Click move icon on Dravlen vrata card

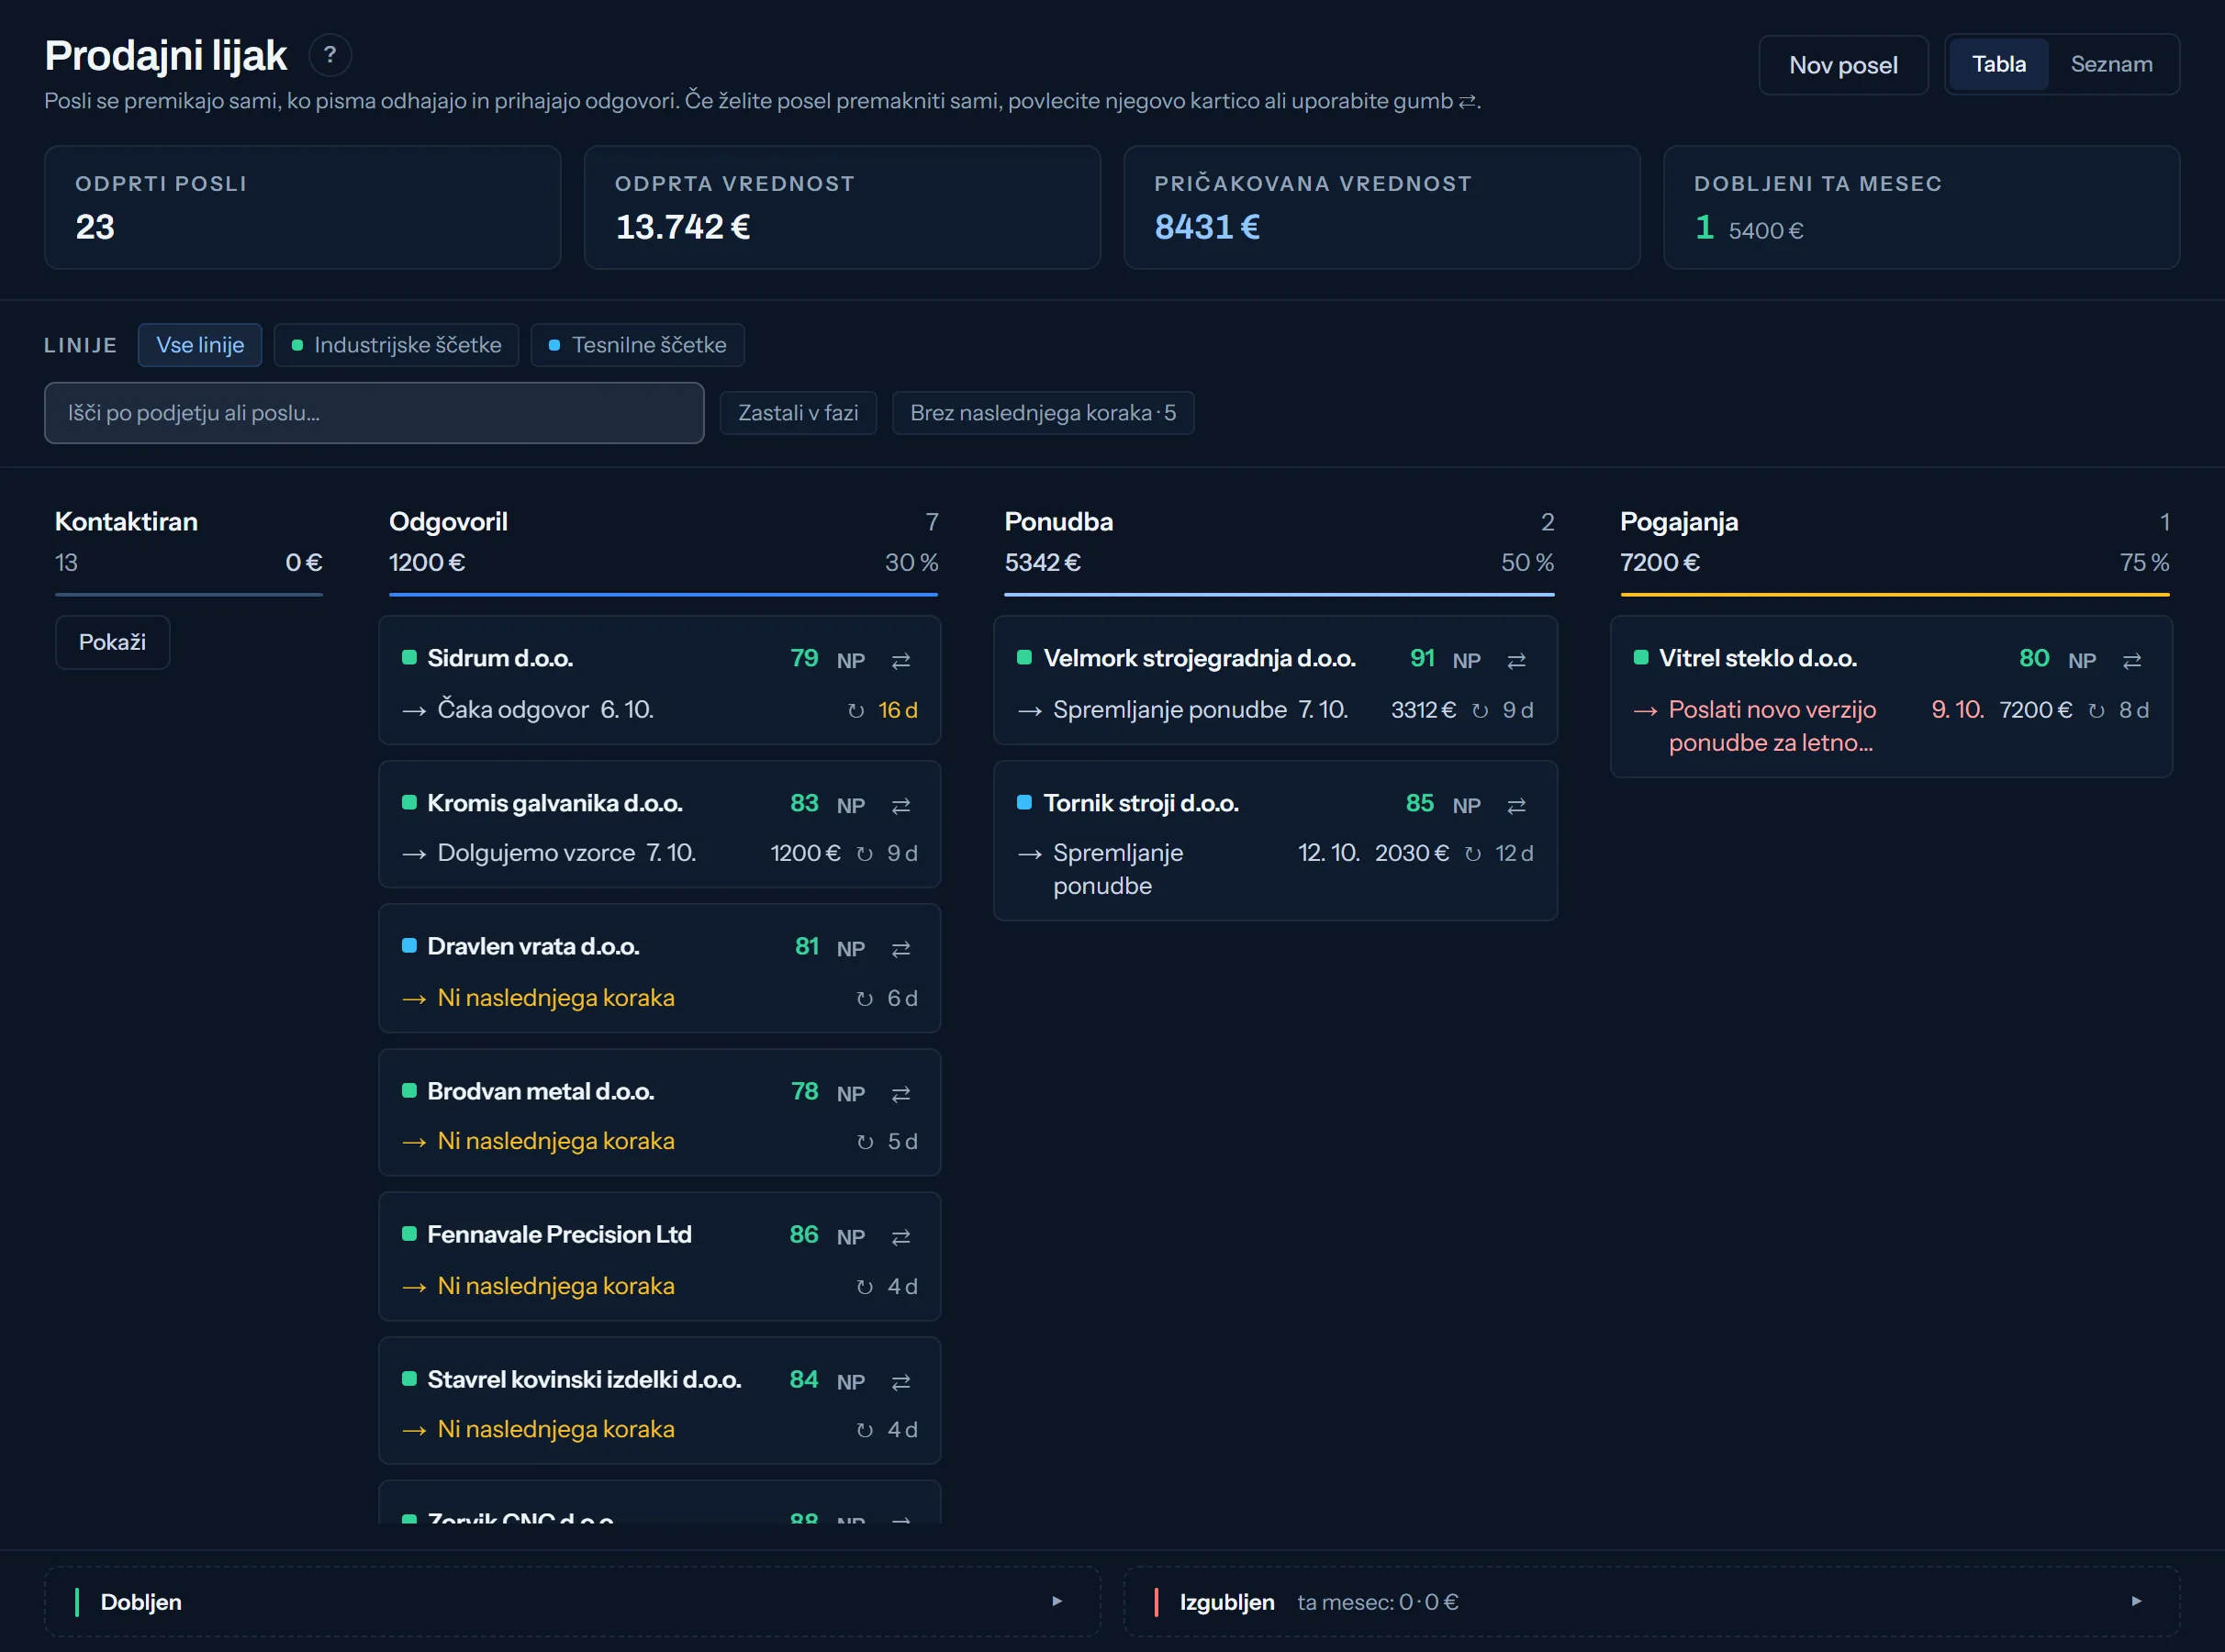(x=900, y=948)
